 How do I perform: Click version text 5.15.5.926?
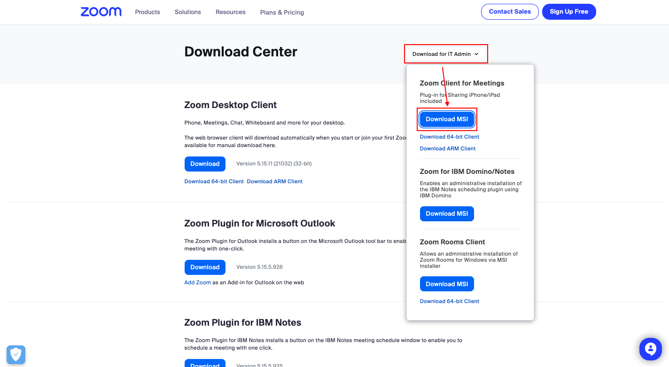click(259, 267)
